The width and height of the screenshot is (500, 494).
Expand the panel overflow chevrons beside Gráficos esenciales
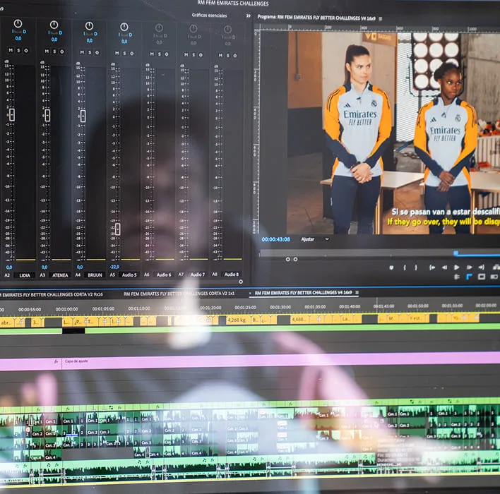(x=248, y=16)
